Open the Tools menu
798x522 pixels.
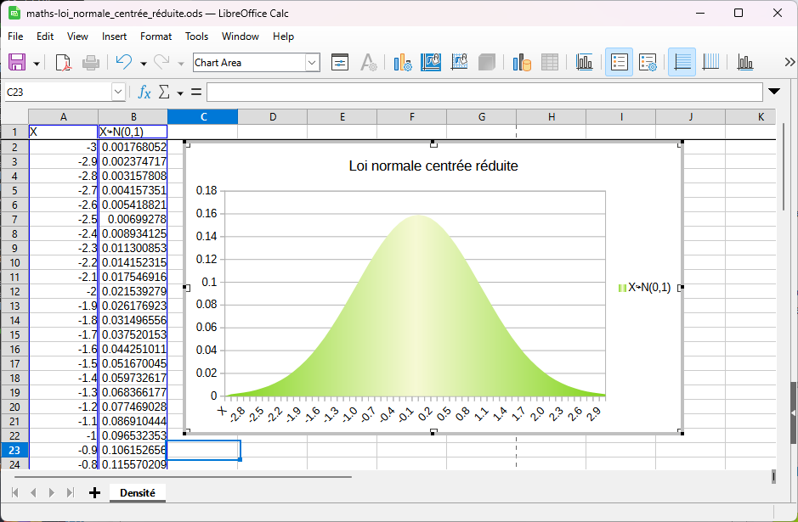click(196, 36)
